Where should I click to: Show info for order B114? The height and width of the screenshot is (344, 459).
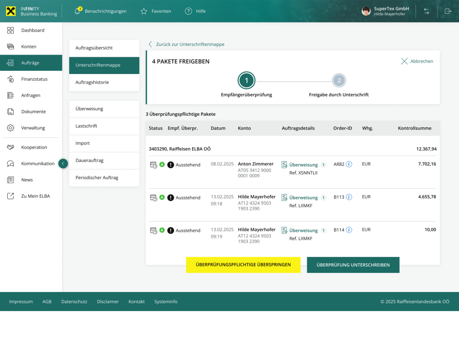(x=349, y=230)
